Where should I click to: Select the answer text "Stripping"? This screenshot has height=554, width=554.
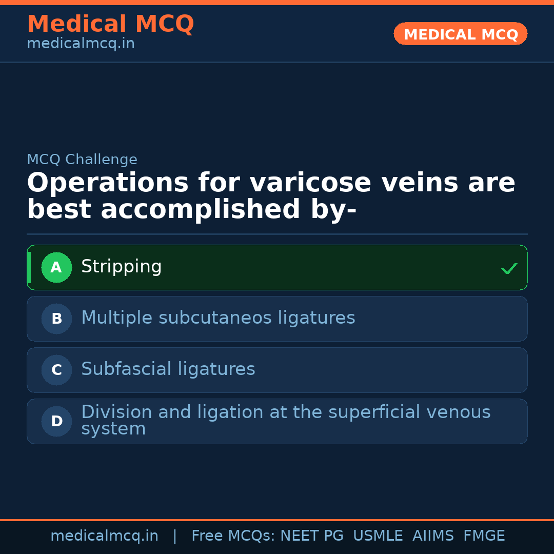pyautogui.click(x=121, y=267)
